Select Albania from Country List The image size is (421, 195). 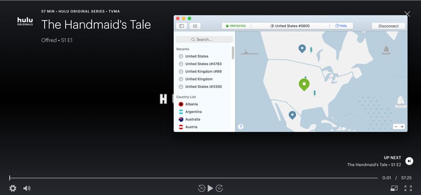pyautogui.click(x=192, y=104)
